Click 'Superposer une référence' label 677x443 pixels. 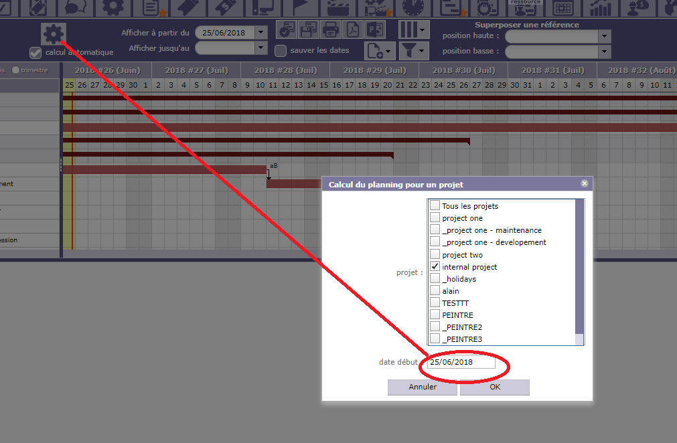[x=527, y=25]
